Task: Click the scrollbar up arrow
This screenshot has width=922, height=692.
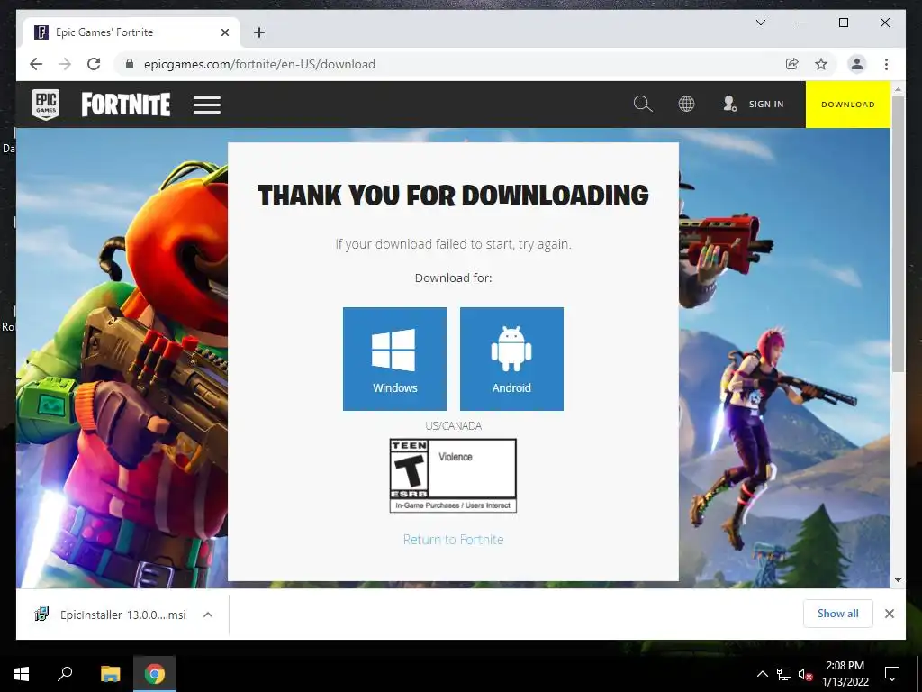Action: point(898,89)
